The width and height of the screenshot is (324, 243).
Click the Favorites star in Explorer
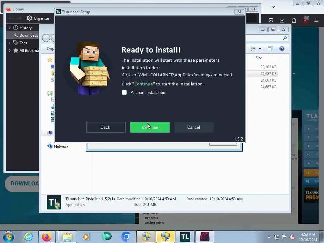click(50, 60)
